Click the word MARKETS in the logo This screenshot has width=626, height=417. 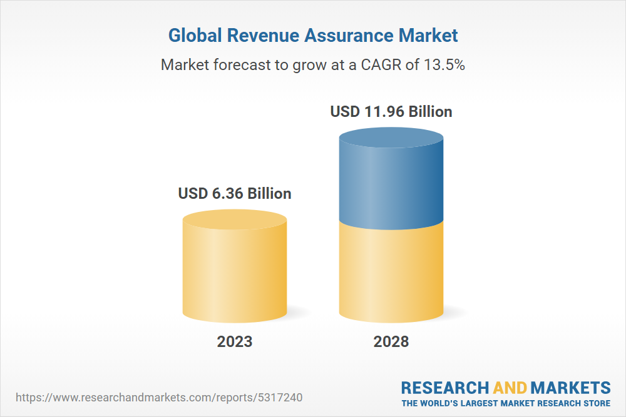coord(571,387)
